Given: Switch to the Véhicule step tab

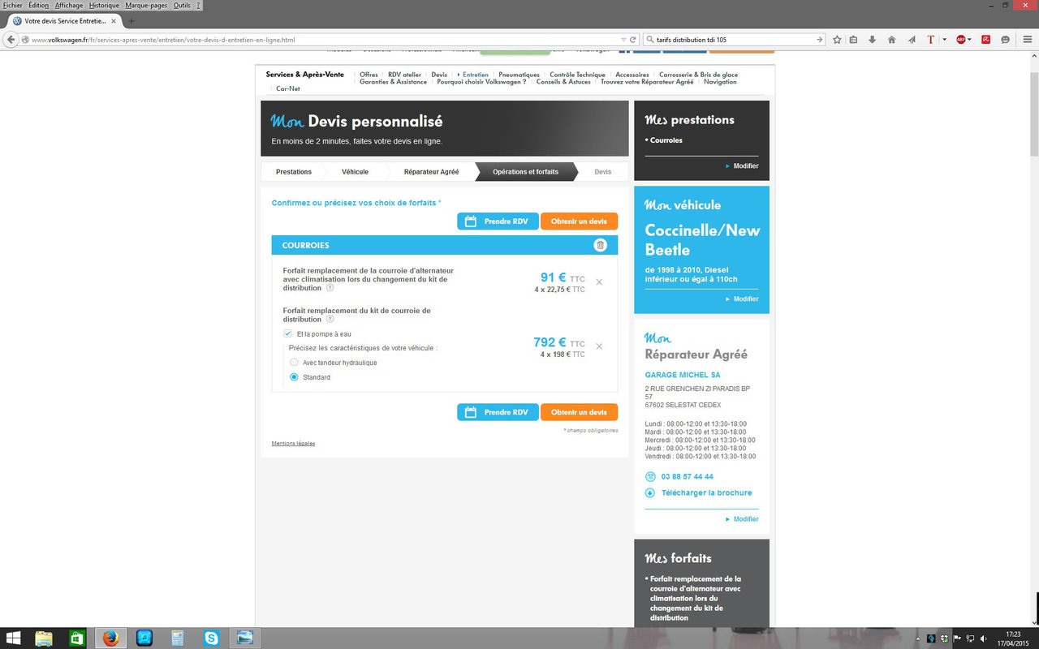Looking at the screenshot, I should (355, 172).
